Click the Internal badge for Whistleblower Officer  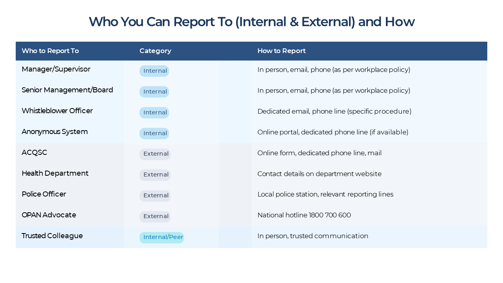click(x=154, y=112)
